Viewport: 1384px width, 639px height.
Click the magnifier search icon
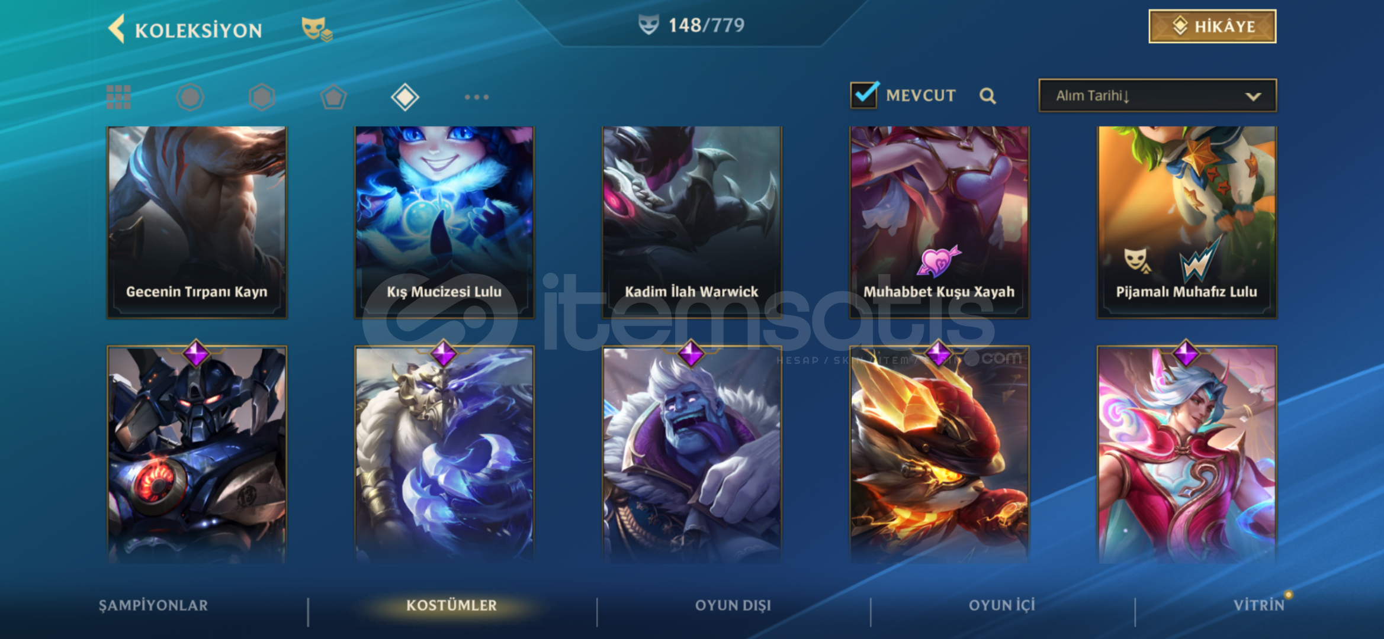point(987,96)
